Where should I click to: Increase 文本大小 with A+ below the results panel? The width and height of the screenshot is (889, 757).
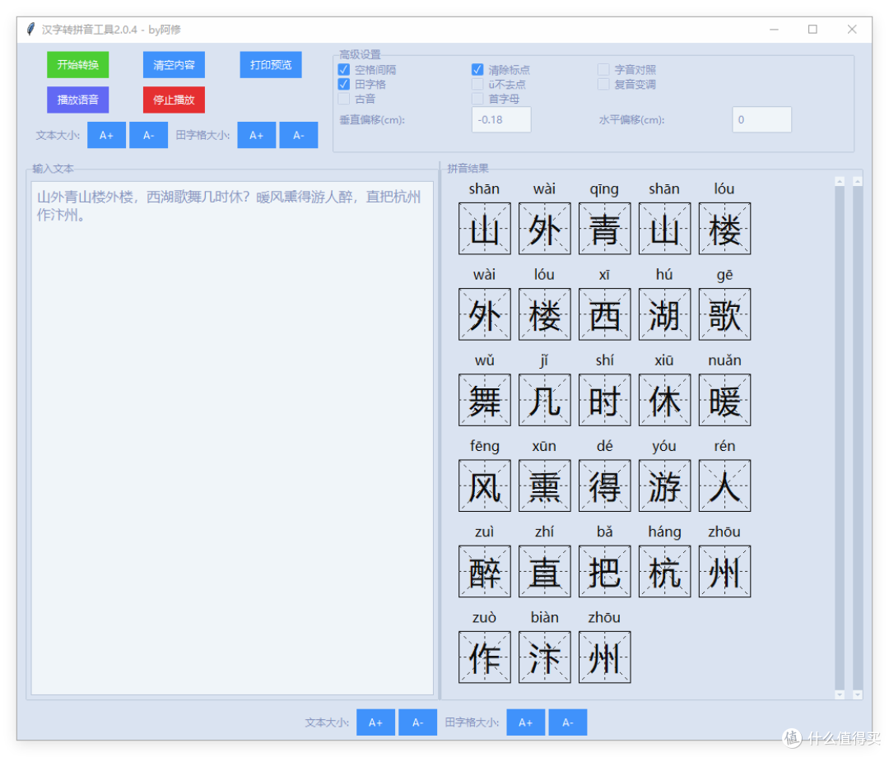(x=376, y=722)
